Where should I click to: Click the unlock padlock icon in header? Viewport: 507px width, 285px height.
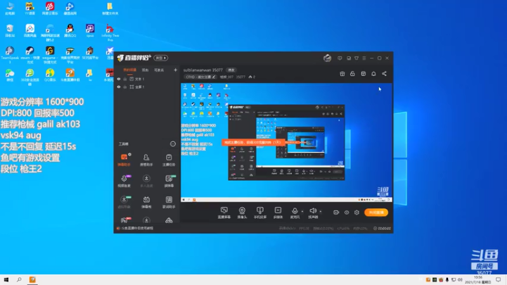point(352,73)
